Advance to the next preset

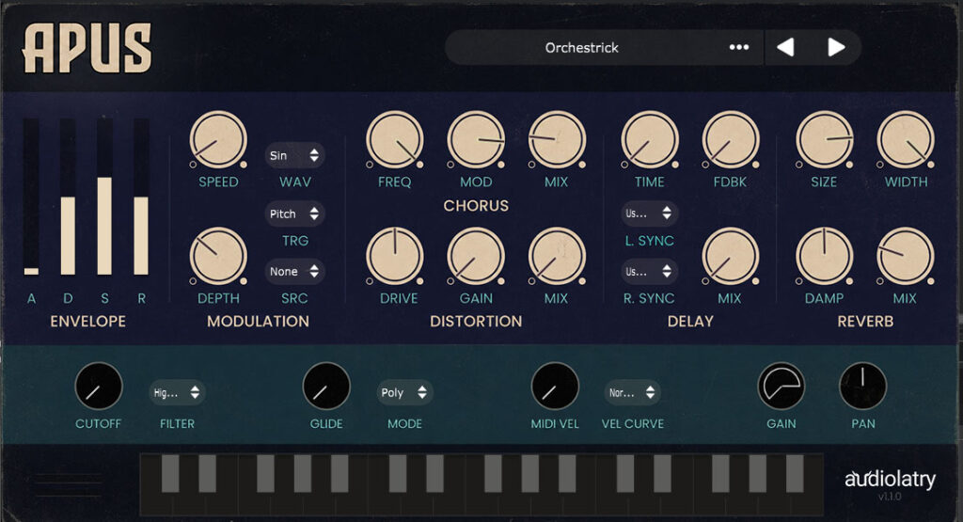(x=836, y=47)
